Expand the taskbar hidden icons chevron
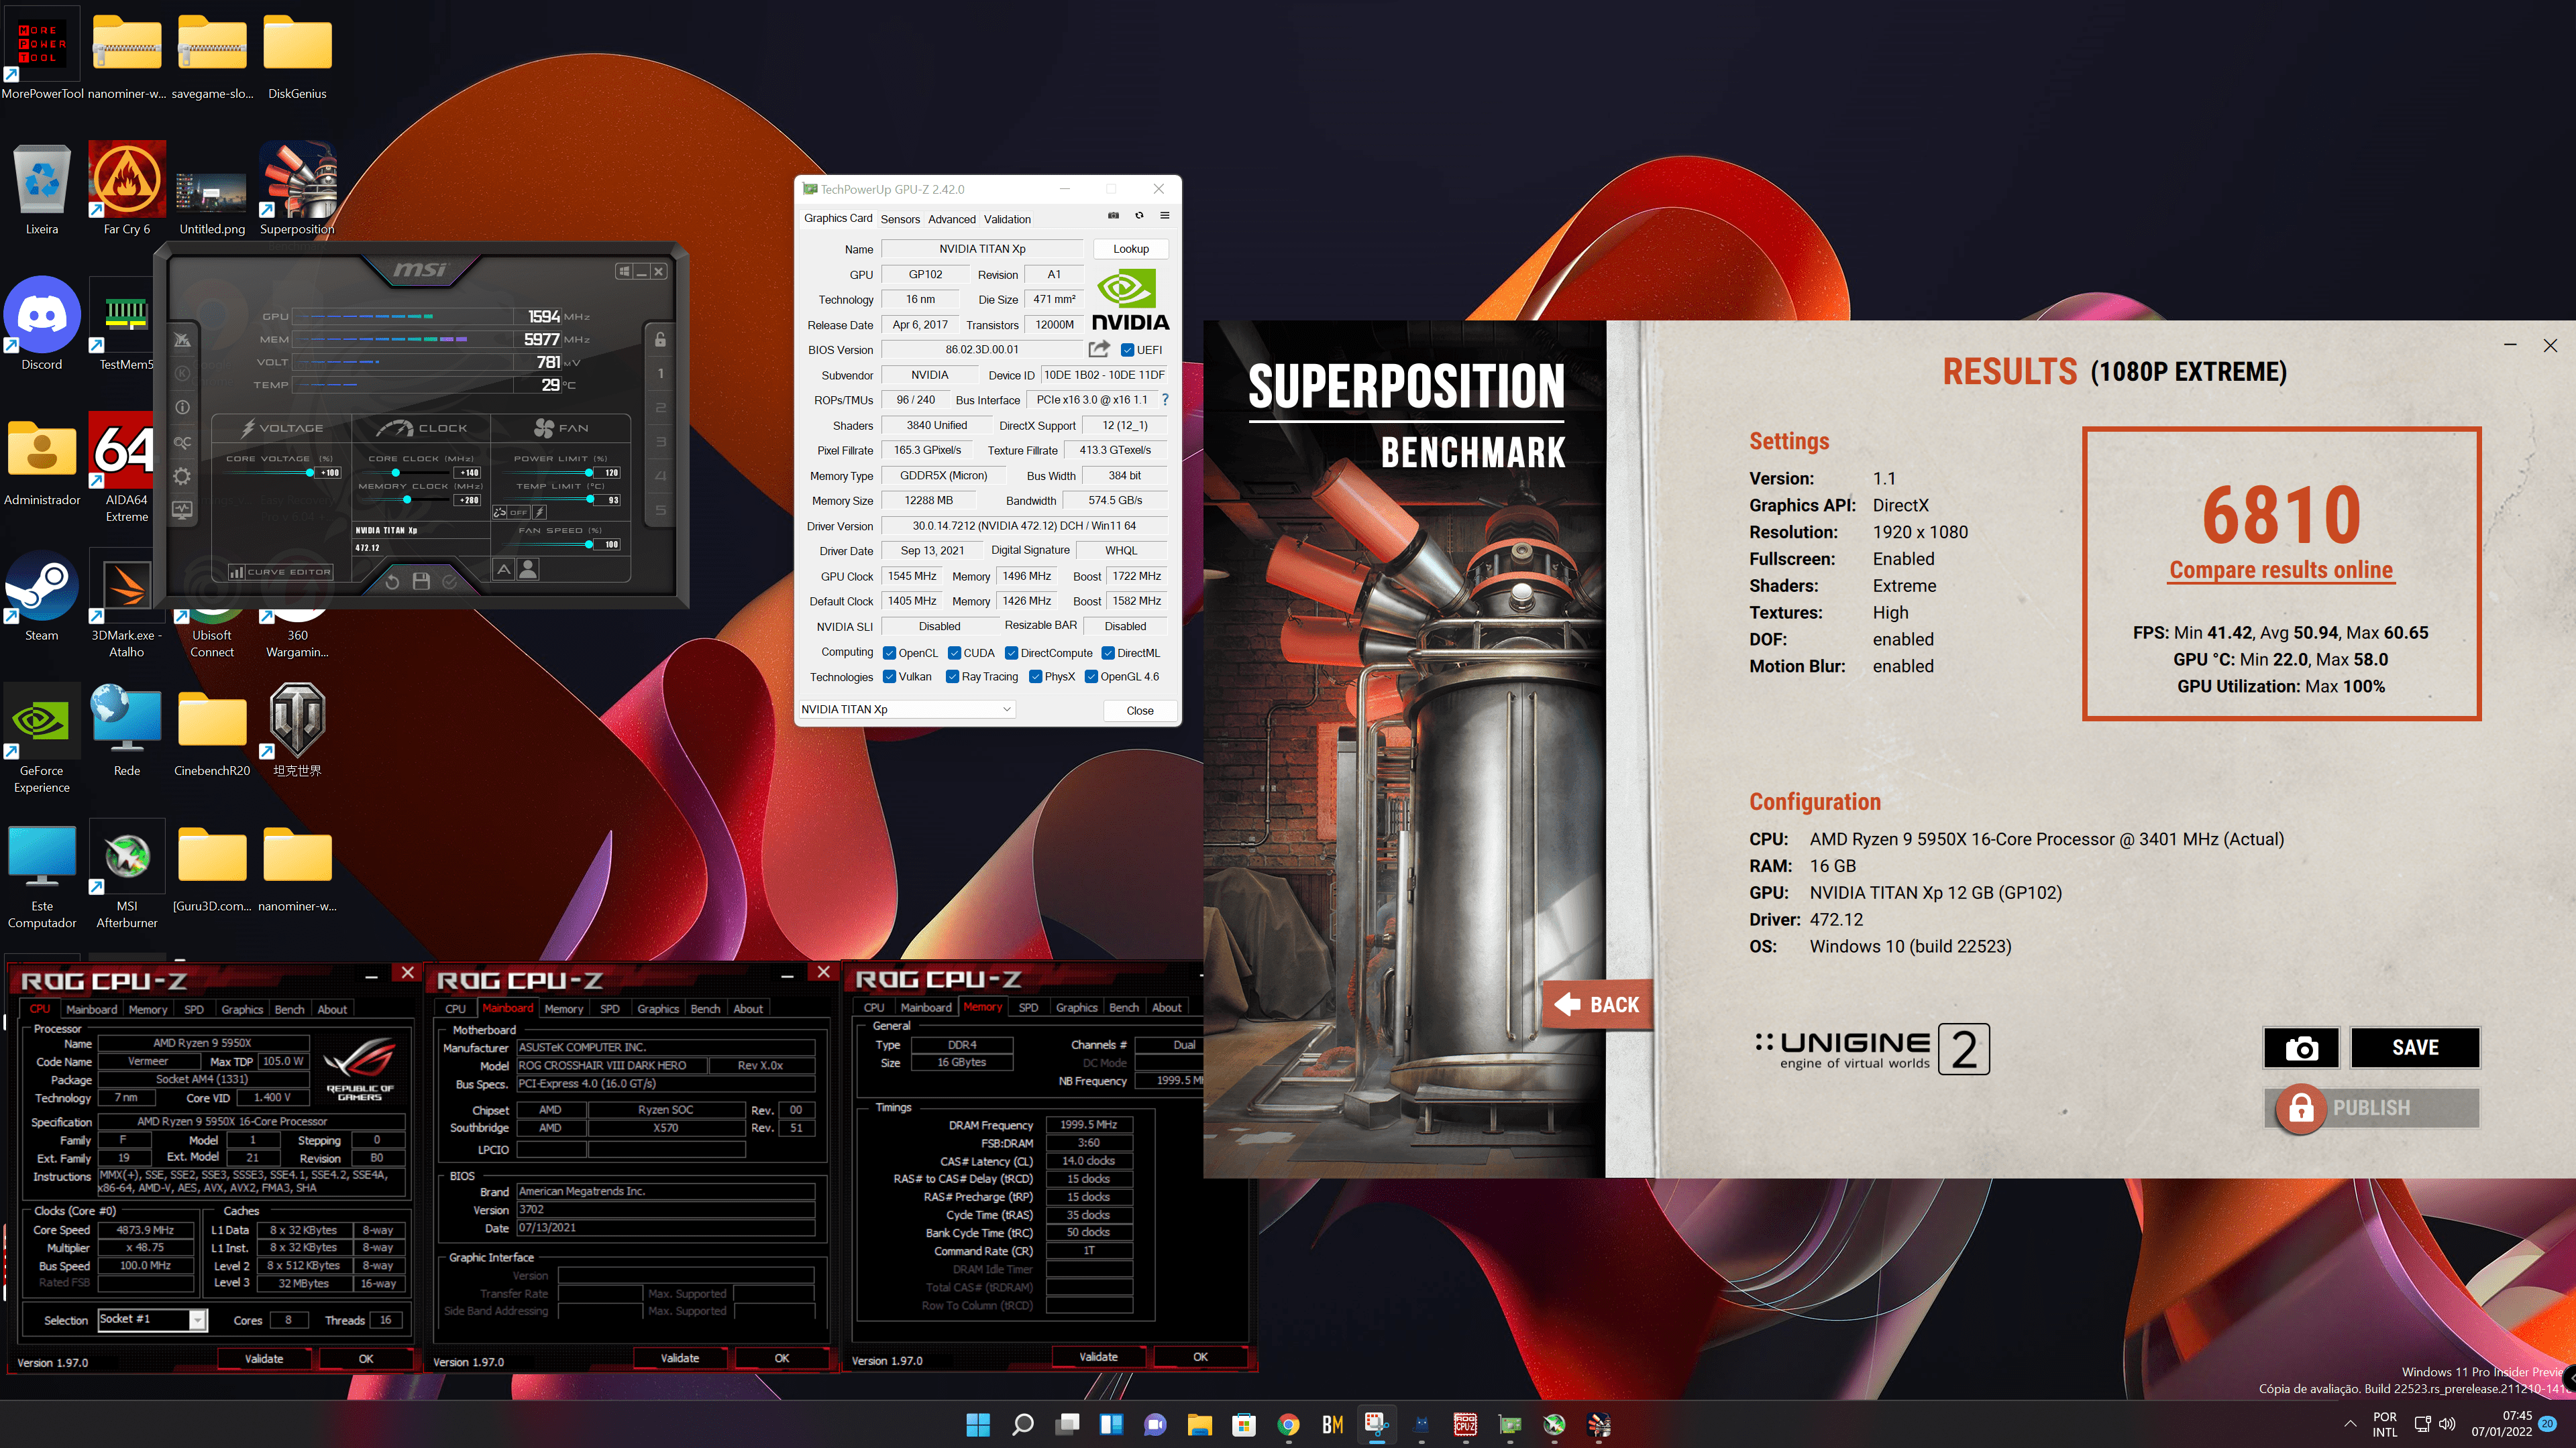This screenshot has width=2576, height=1448. 2349,1423
